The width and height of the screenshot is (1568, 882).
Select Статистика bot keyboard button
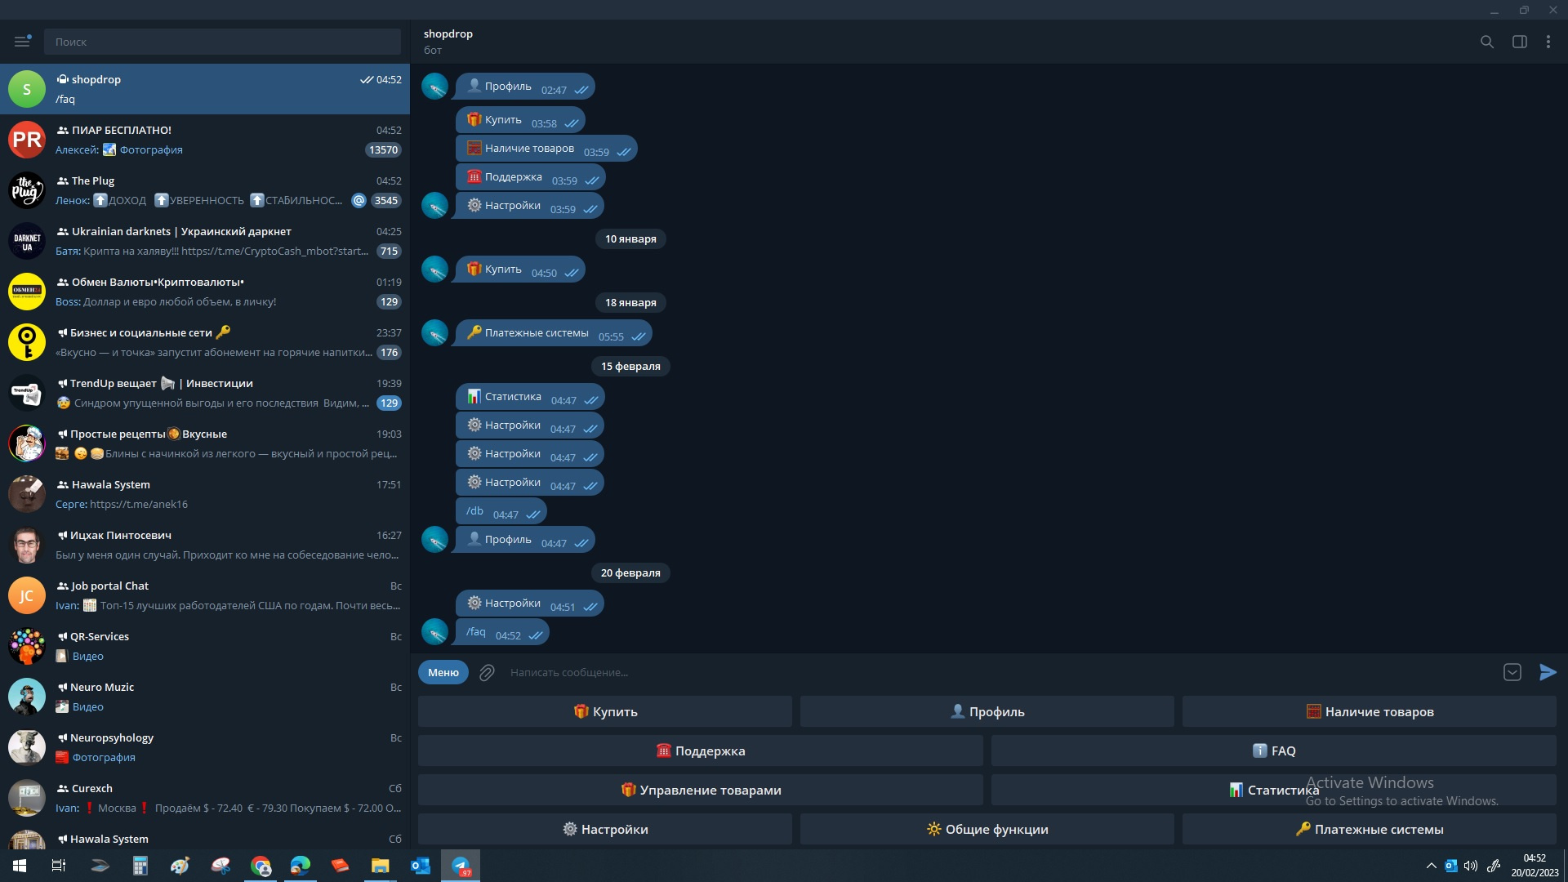point(1274,790)
